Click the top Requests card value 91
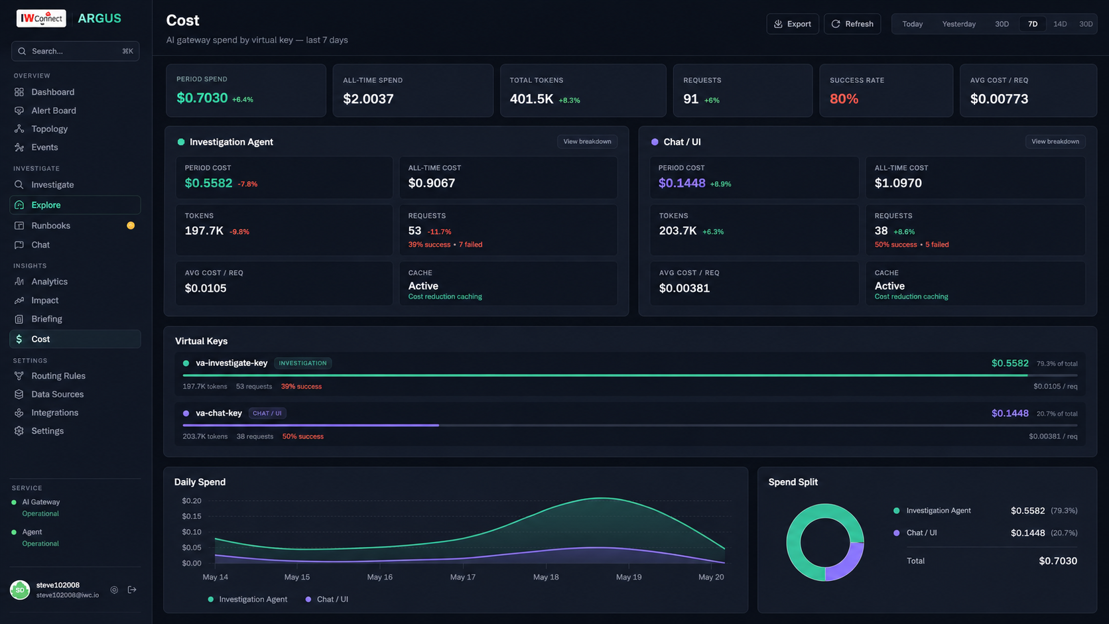 [x=690, y=99]
